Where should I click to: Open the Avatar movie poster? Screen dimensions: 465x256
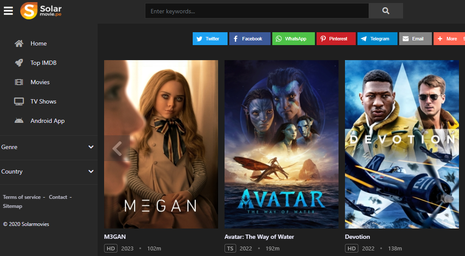281,144
